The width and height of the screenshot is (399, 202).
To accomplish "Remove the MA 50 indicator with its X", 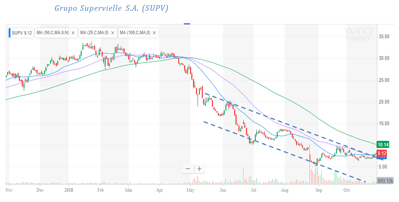I will [73, 33].
